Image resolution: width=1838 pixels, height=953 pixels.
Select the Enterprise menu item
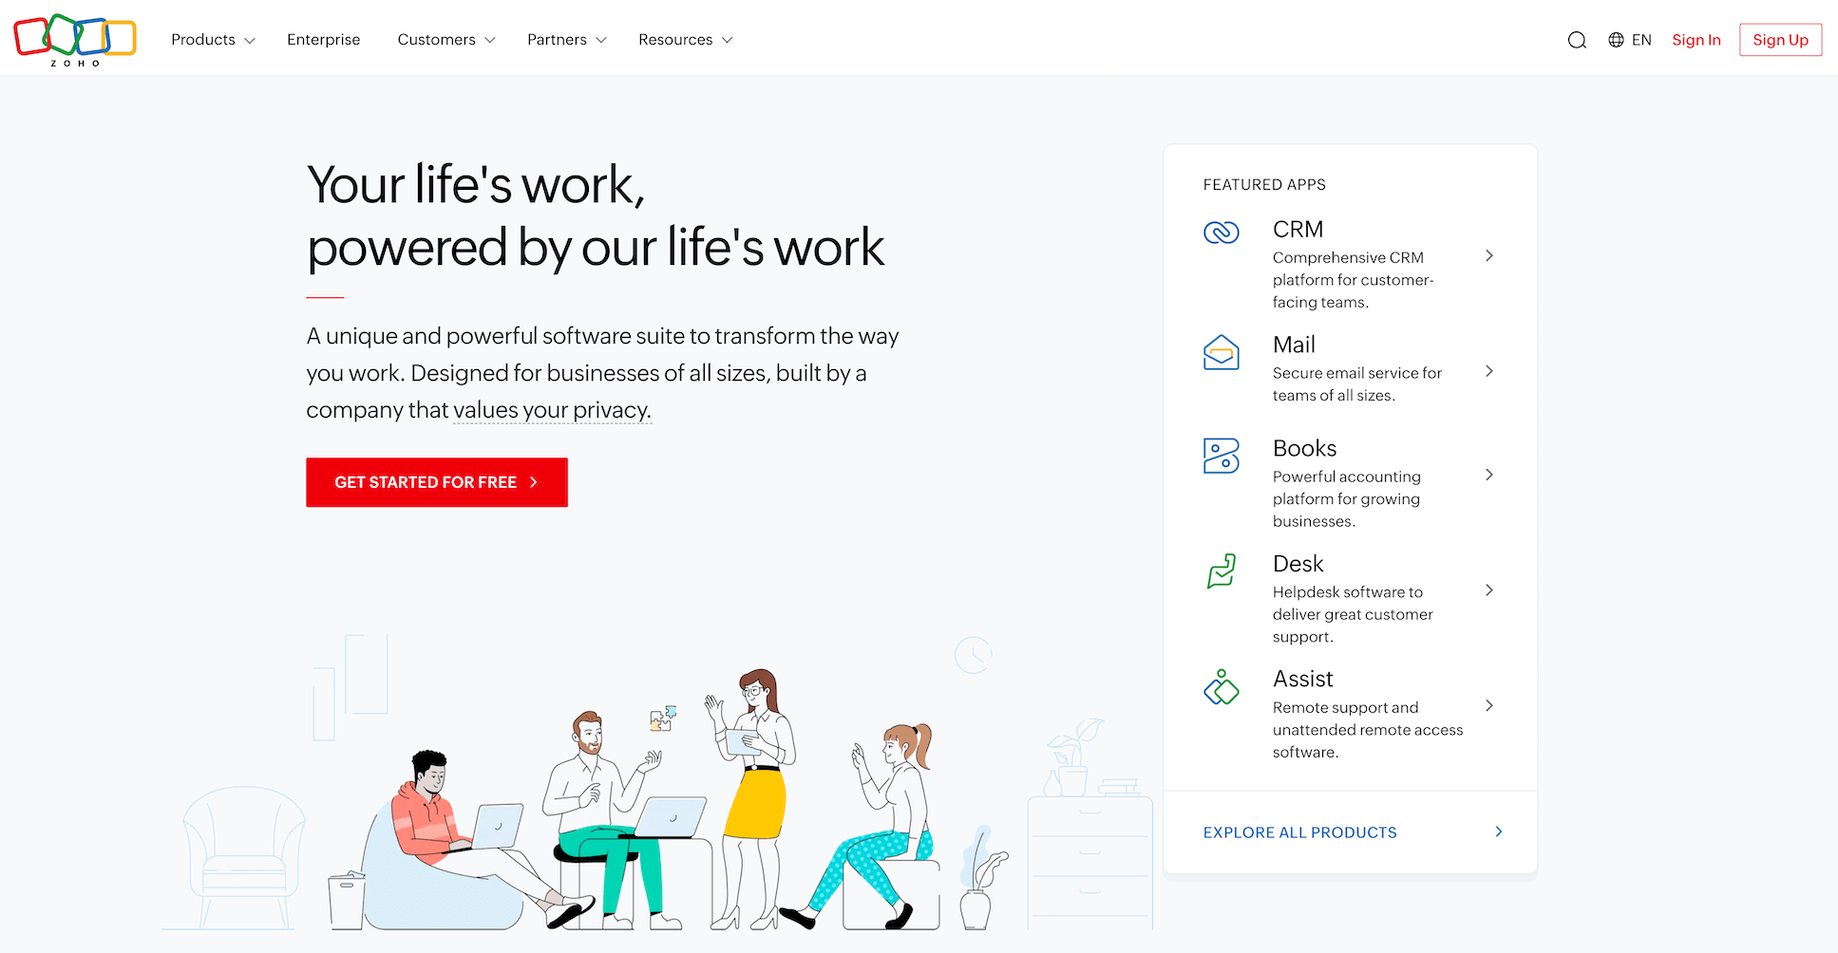(323, 40)
